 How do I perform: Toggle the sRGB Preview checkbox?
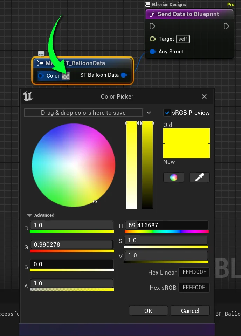point(167,113)
